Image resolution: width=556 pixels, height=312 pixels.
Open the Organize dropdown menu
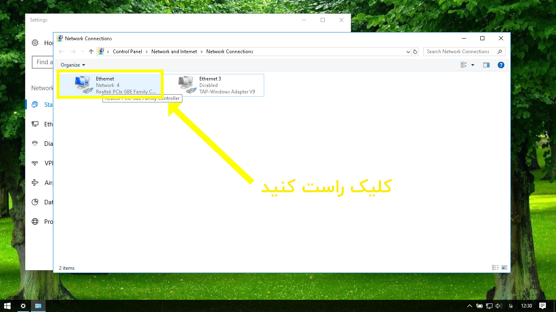point(73,65)
